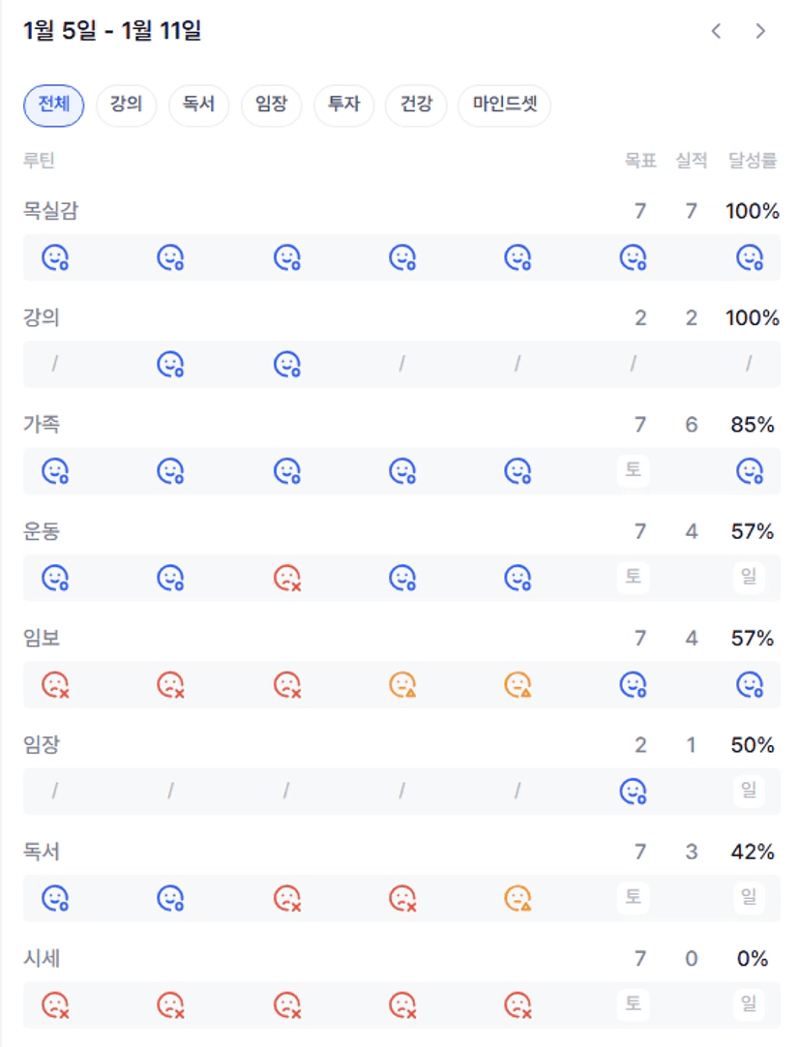Open the 독서 category tab
Image resolution: width=800 pixels, height=1047 pixels.
coord(198,105)
